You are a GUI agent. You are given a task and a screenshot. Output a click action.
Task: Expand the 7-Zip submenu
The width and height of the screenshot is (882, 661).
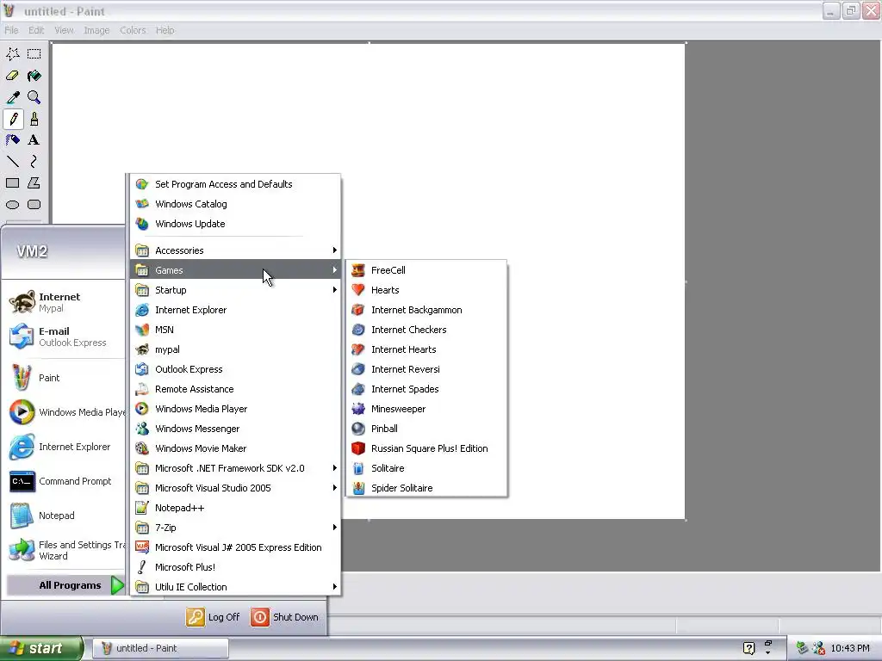tap(235, 528)
